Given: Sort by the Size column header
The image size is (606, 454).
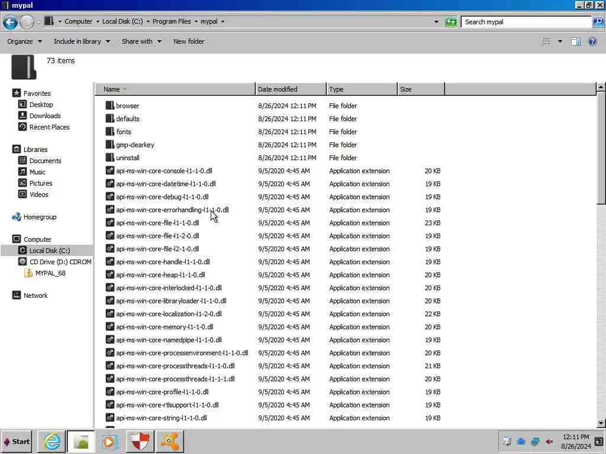Looking at the screenshot, I should (x=421, y=89).
